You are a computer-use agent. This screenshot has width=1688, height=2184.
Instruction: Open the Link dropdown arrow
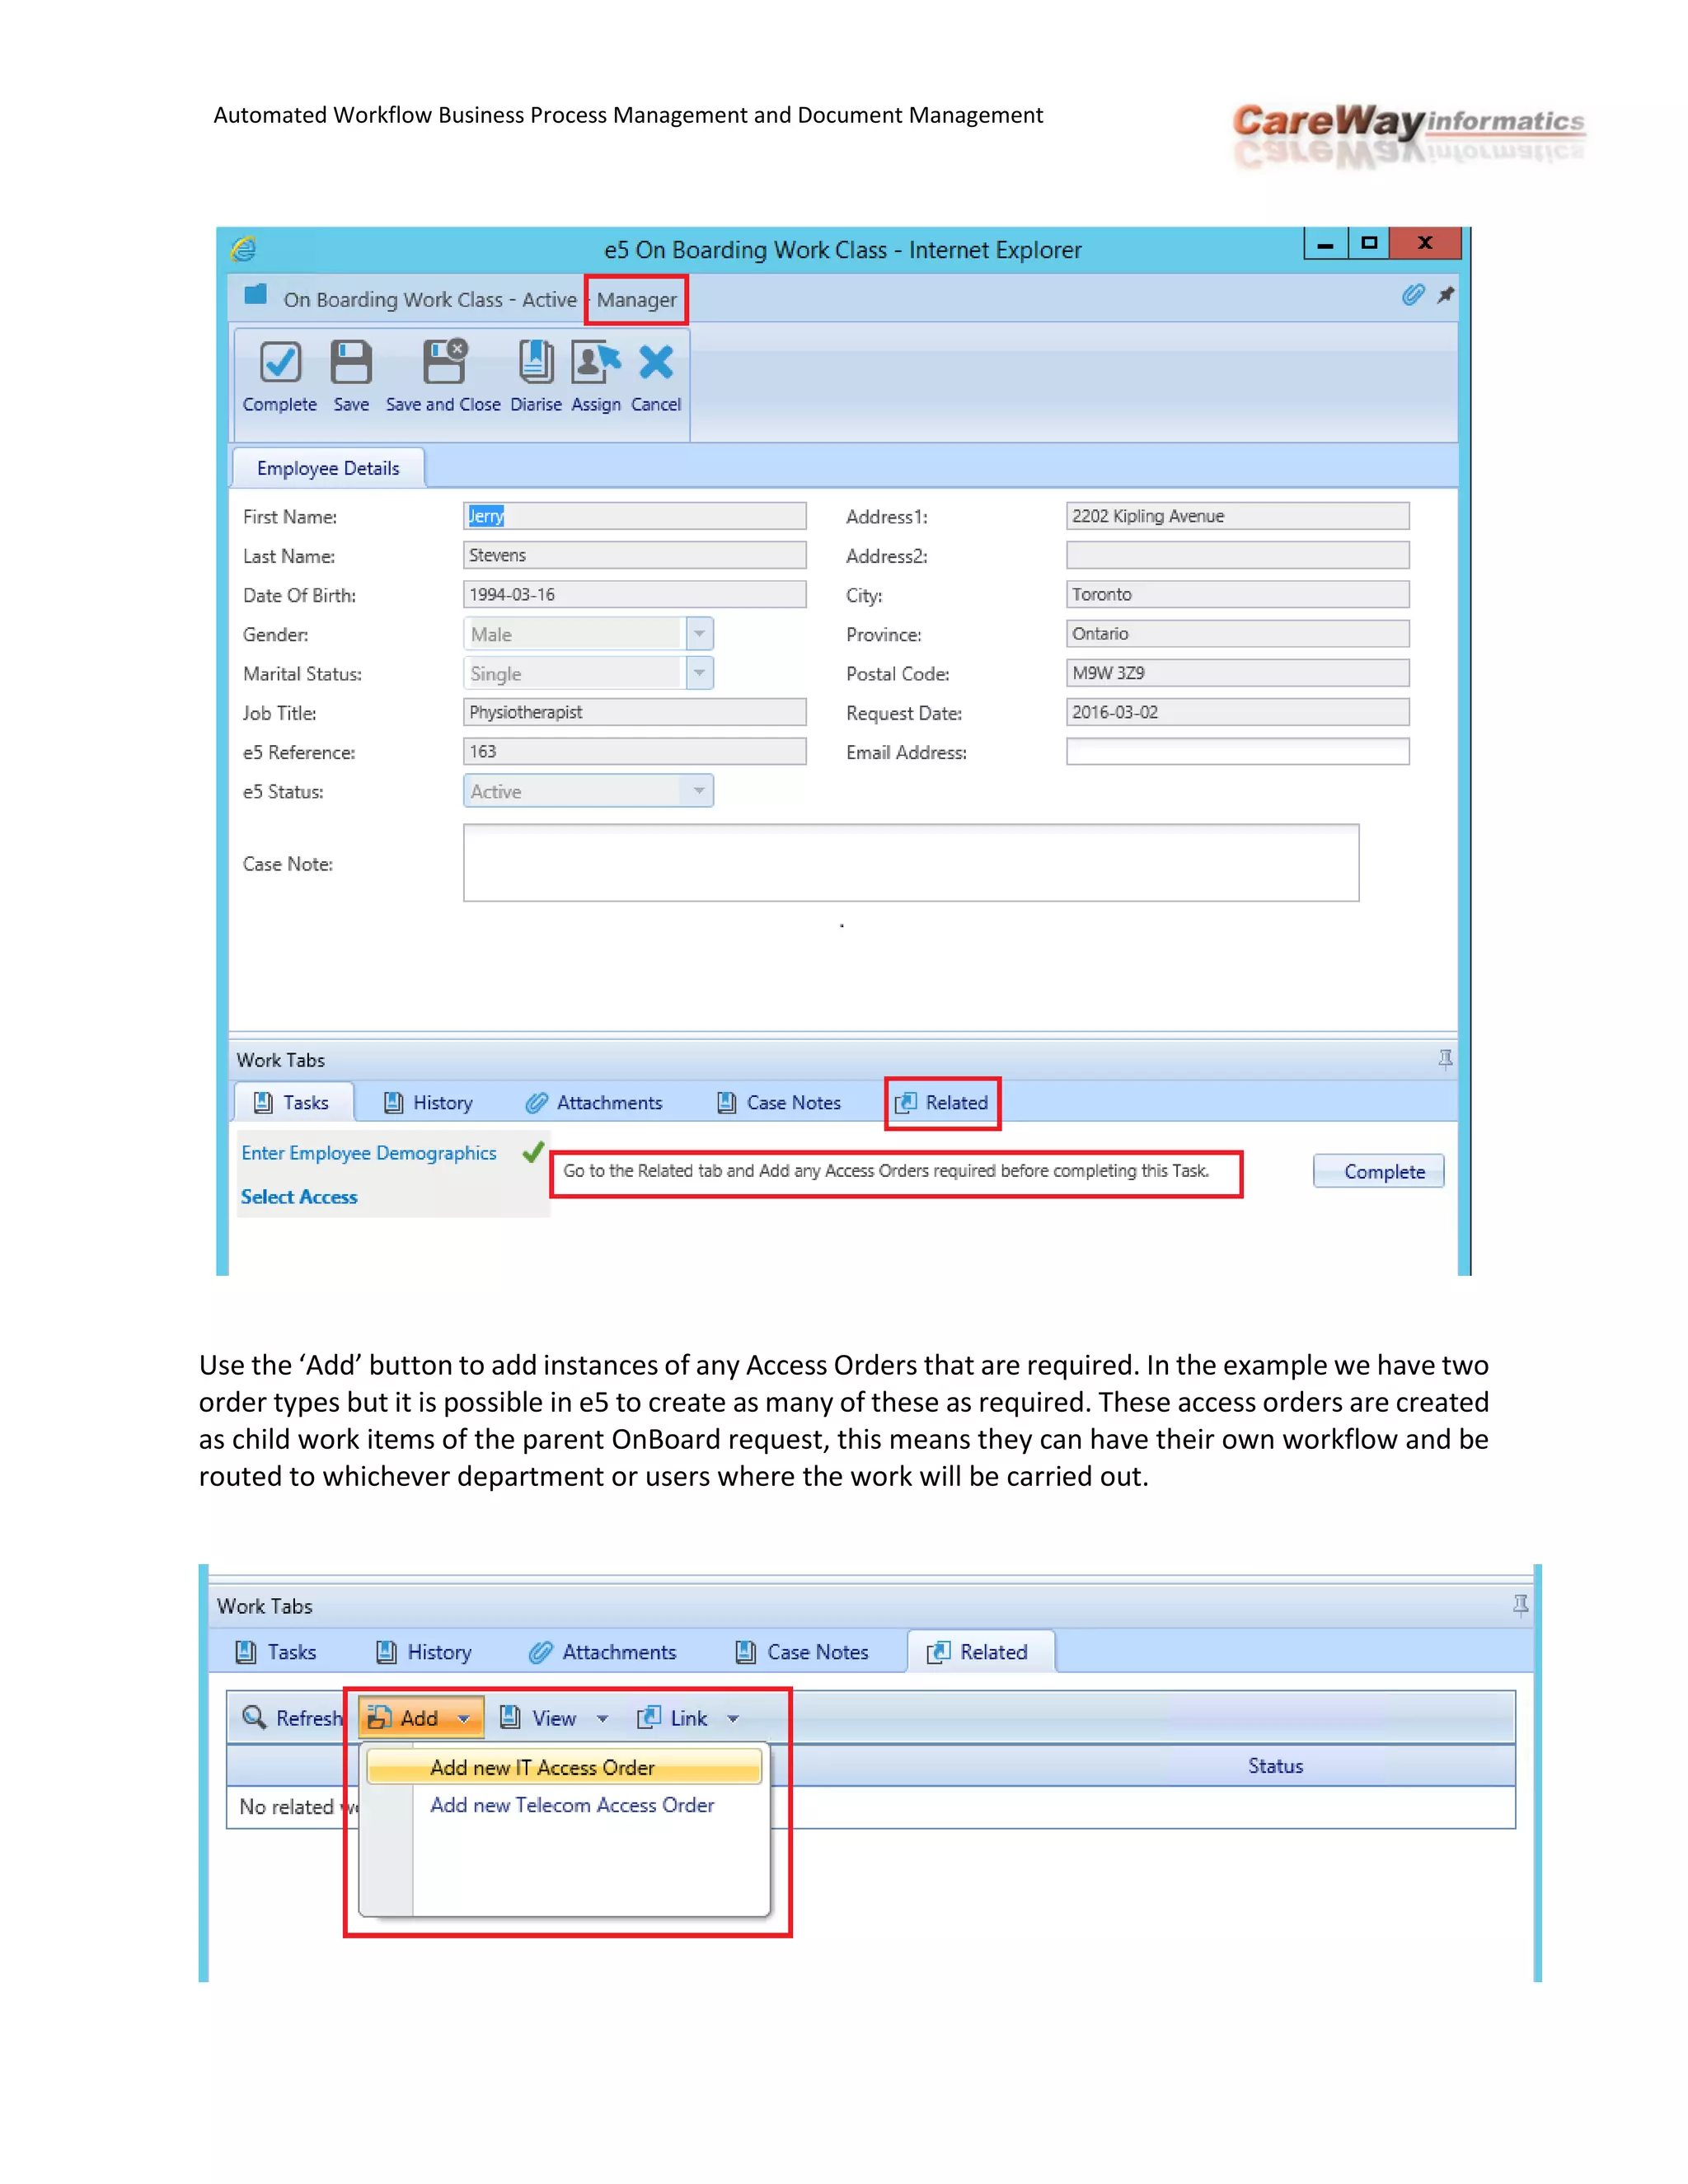coord(733,1719)
